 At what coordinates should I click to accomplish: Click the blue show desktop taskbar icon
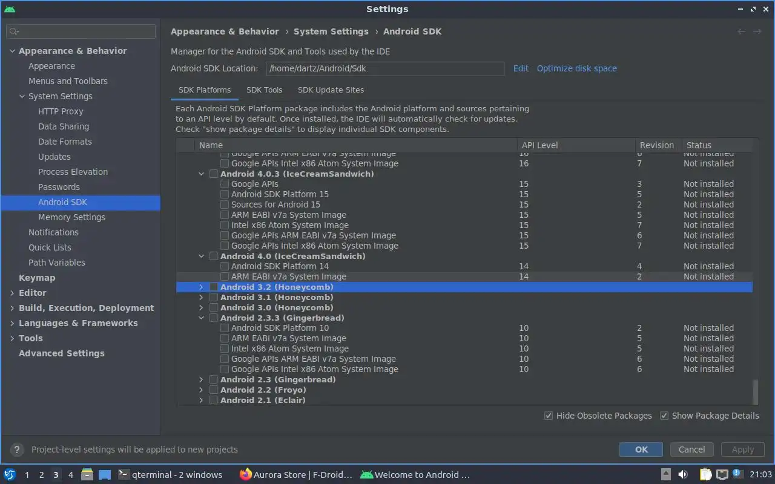(105, 475)
